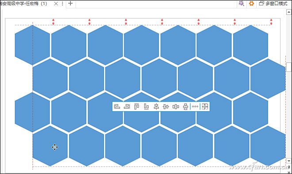Click the last icon in floating align toolbar
The image size is (292, 174).
[205, 106]
